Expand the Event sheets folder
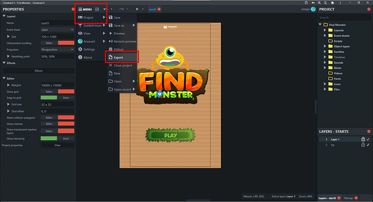 325,36
